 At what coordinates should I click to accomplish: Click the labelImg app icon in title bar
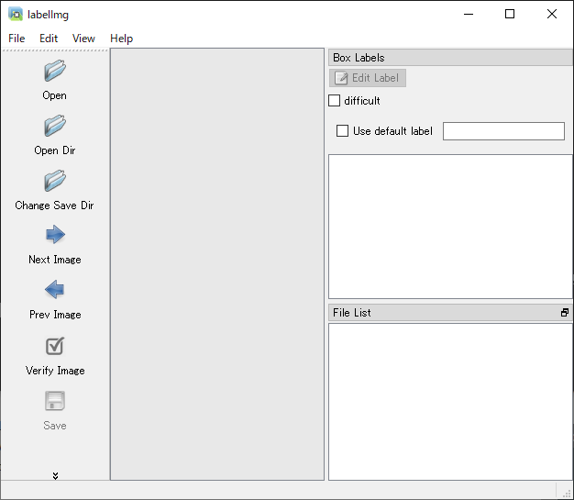pos(16,14)
